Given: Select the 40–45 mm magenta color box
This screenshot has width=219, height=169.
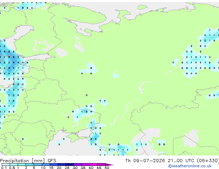Looking at the screenshot, I should tap(94, 165).
